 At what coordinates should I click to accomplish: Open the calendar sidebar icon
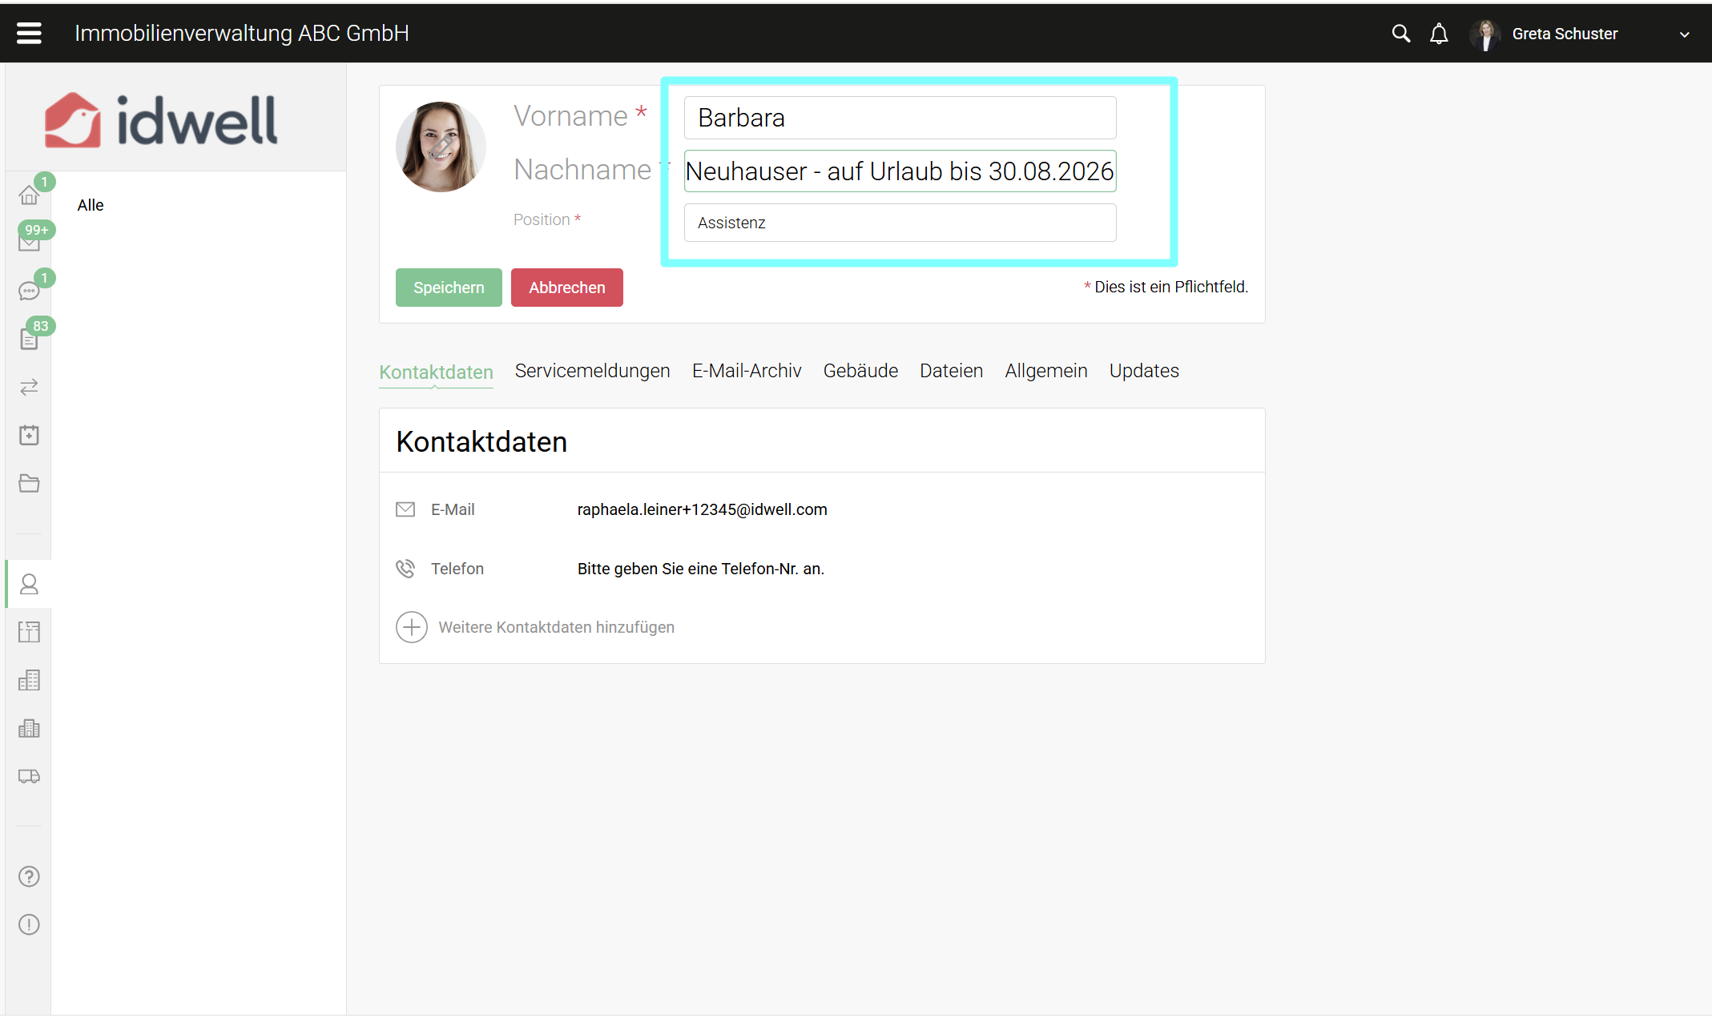click(29, 435)
